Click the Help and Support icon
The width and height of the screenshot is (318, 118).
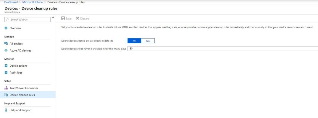(6, 110)
